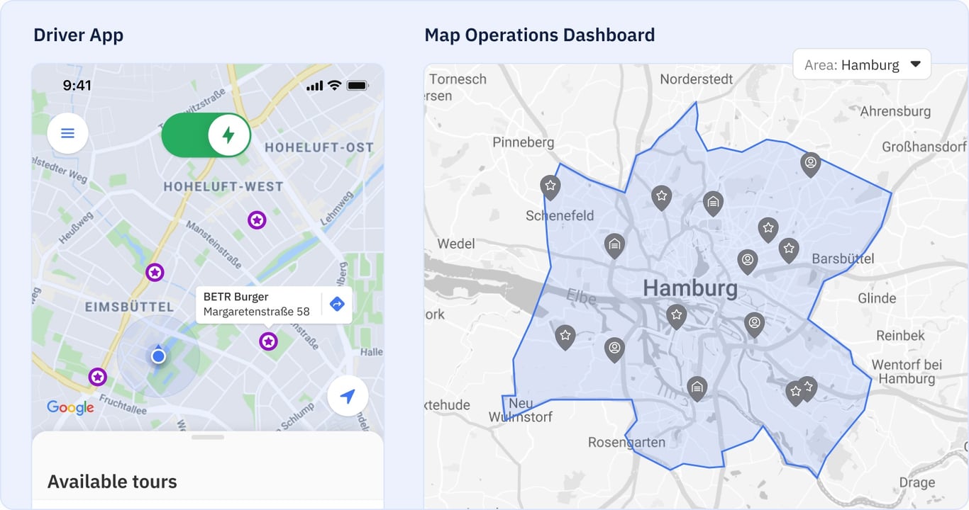
Task: Select the northernmost warehouse pin
Action: (x=714, y=204)
